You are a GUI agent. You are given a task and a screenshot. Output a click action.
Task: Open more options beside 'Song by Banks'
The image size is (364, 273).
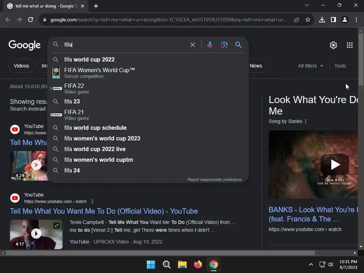coord(305,121)
